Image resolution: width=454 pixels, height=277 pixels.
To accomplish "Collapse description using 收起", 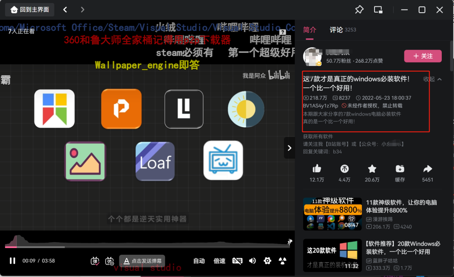I will click(432, 79).
